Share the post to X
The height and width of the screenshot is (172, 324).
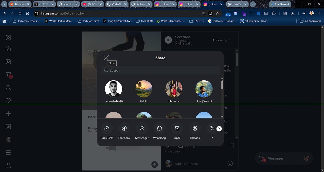(212, 131)
